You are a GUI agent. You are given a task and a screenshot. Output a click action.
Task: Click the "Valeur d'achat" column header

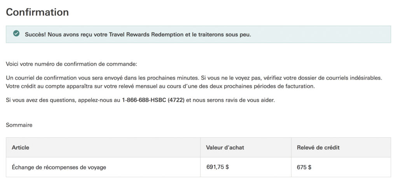(x=225, y=148)
